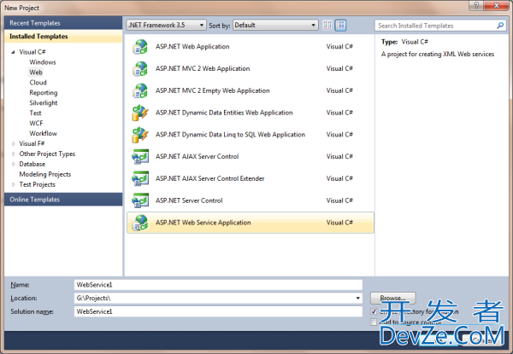Select the WCF category
The width and height of the screenshot is (513, 354).
tap(36, 123)
